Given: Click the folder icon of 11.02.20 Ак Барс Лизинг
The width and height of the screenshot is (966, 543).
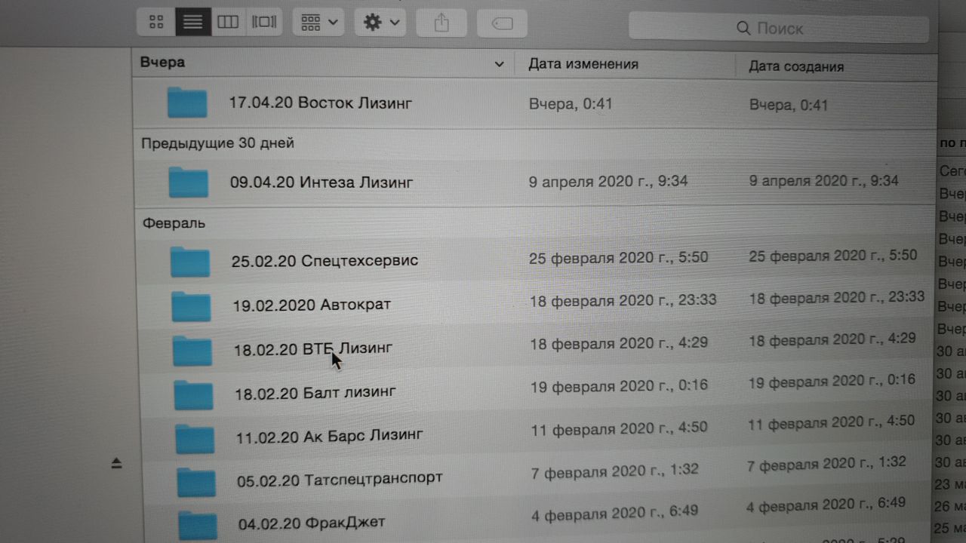Looking at the screenshot, I should click(x=195, y=438).
